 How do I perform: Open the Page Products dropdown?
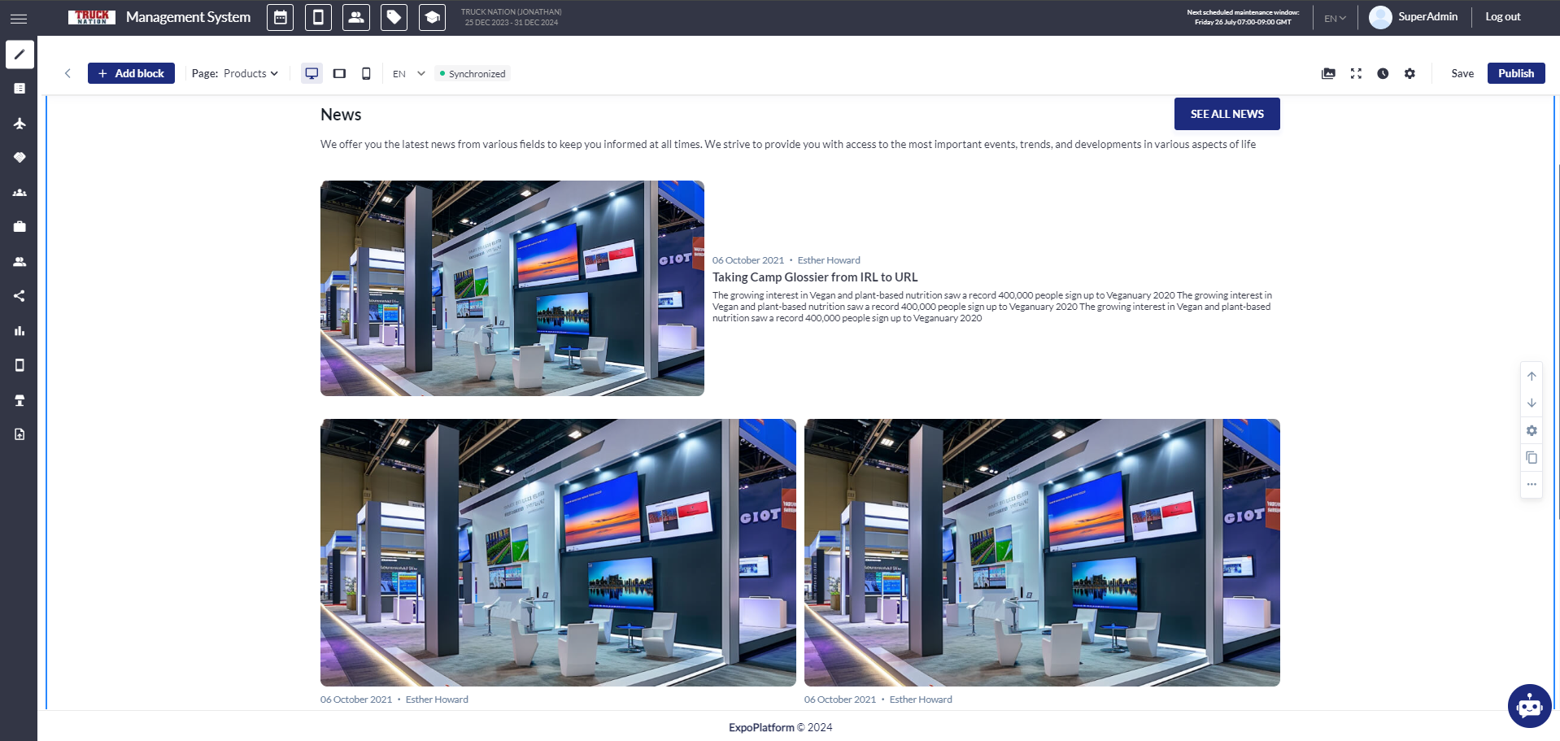point(235,73)
